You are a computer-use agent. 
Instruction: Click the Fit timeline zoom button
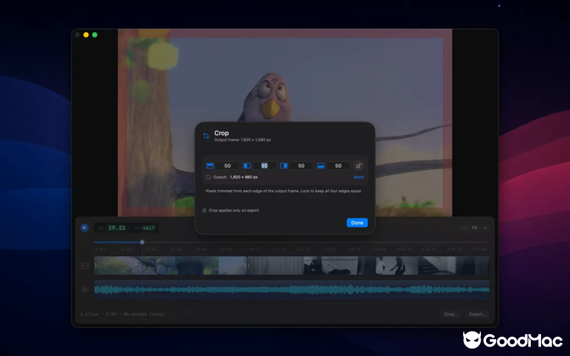475,228
